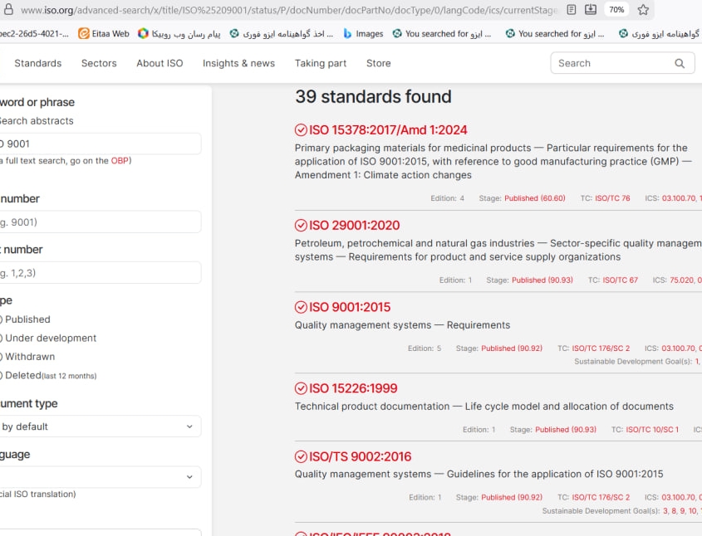This screenshot has width=702, height=536.
Task: Click the OBP full text search link
Action: click(120, 161)
